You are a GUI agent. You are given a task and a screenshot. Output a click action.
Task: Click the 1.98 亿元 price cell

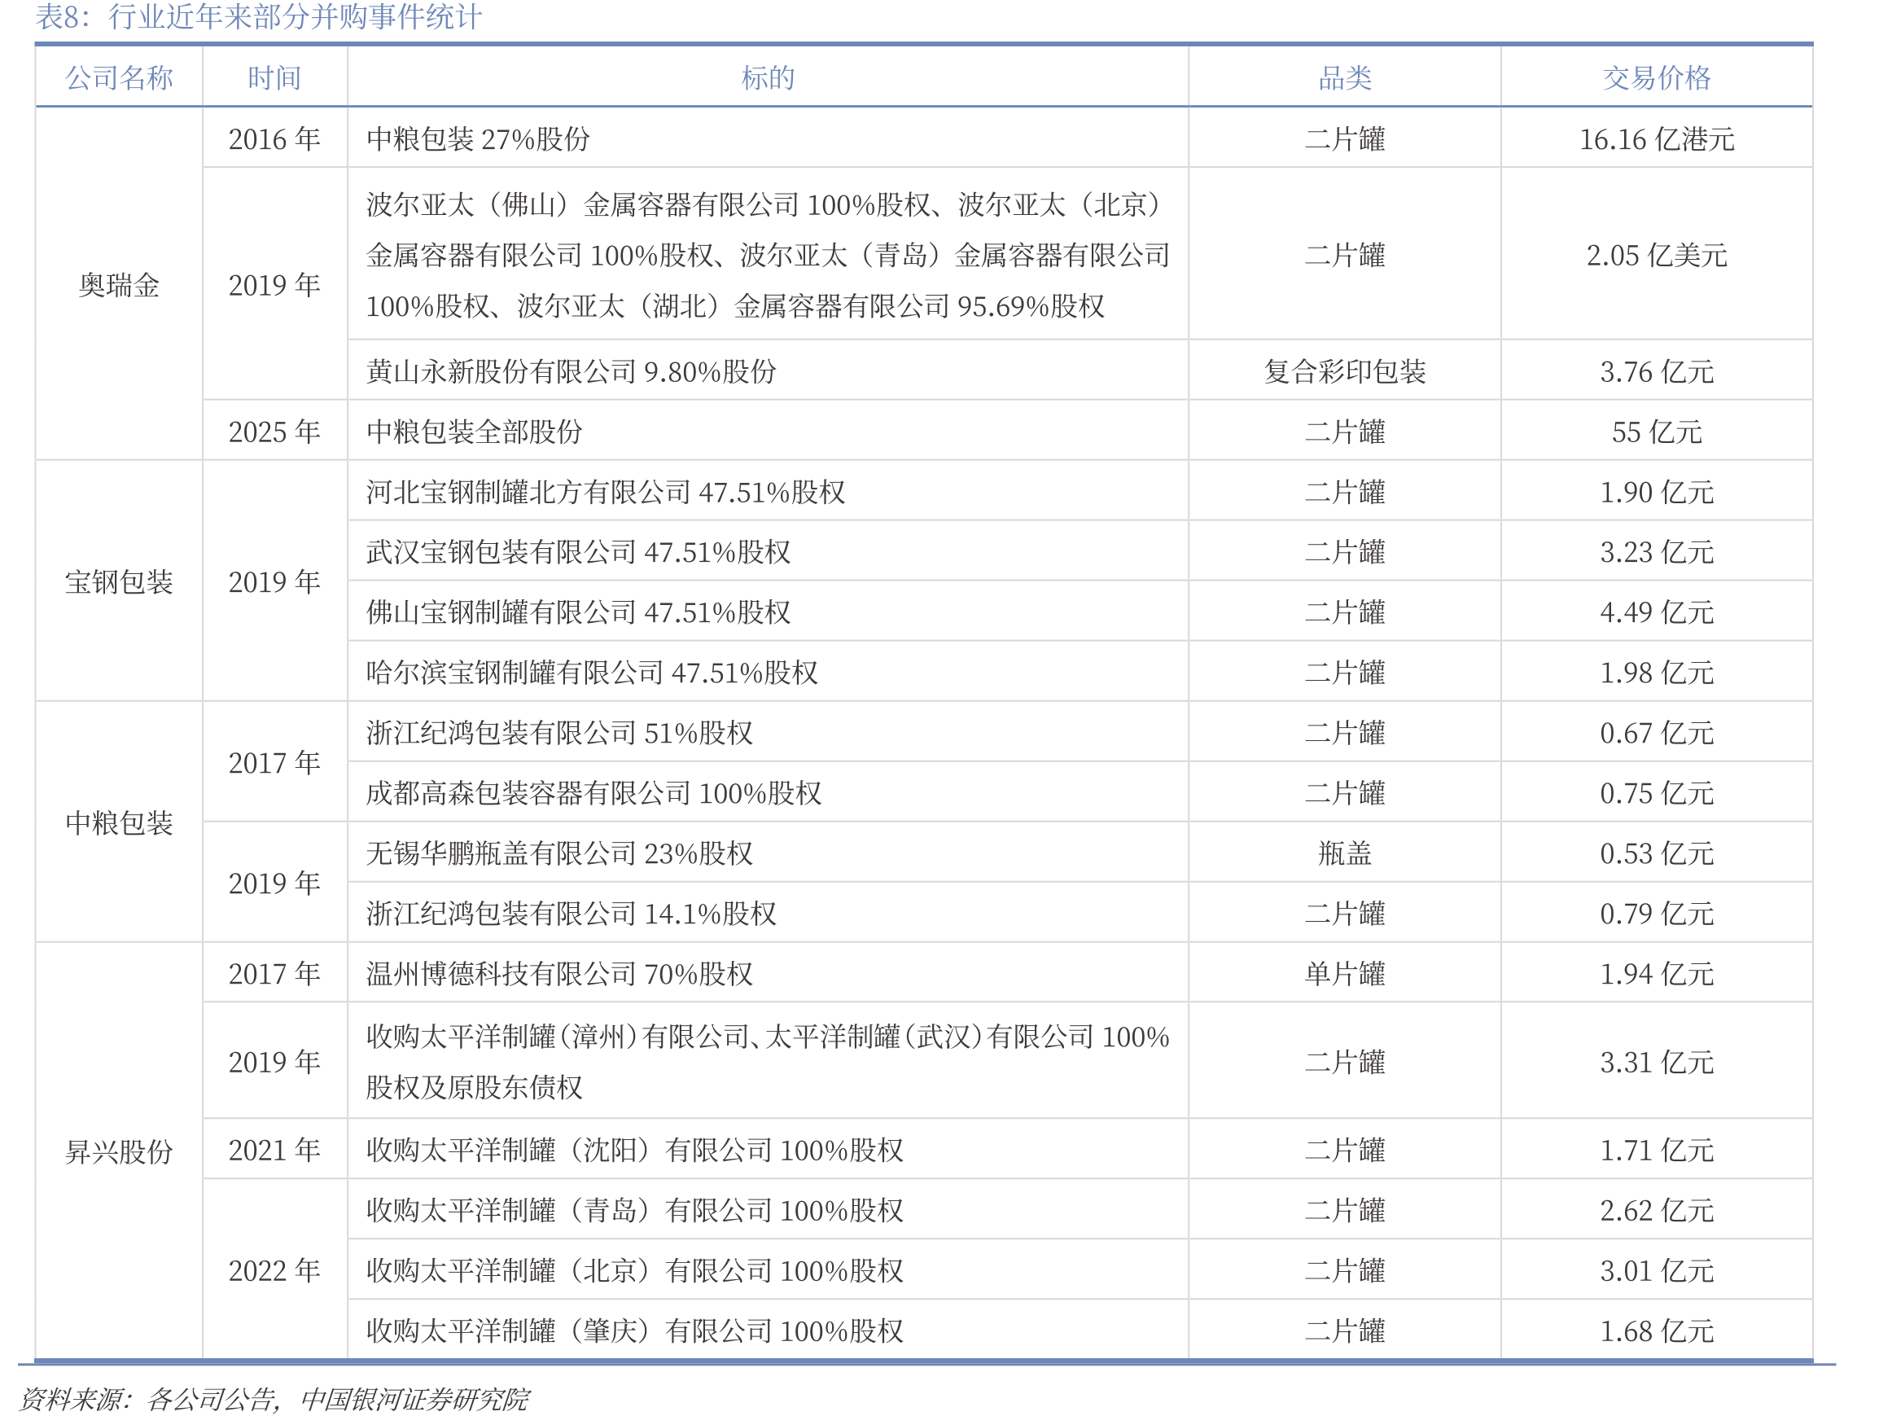coord(1657,673)
